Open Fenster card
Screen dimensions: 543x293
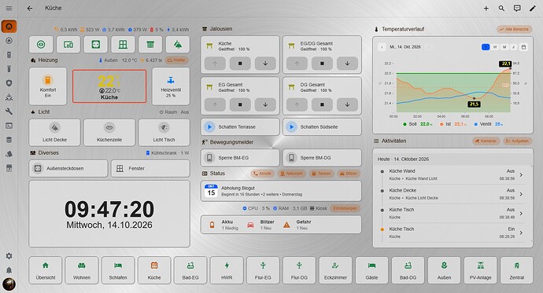click(x=150, y=168)
